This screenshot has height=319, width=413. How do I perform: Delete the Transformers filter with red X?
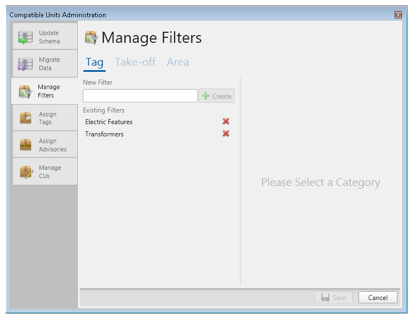tap(226, 134)
